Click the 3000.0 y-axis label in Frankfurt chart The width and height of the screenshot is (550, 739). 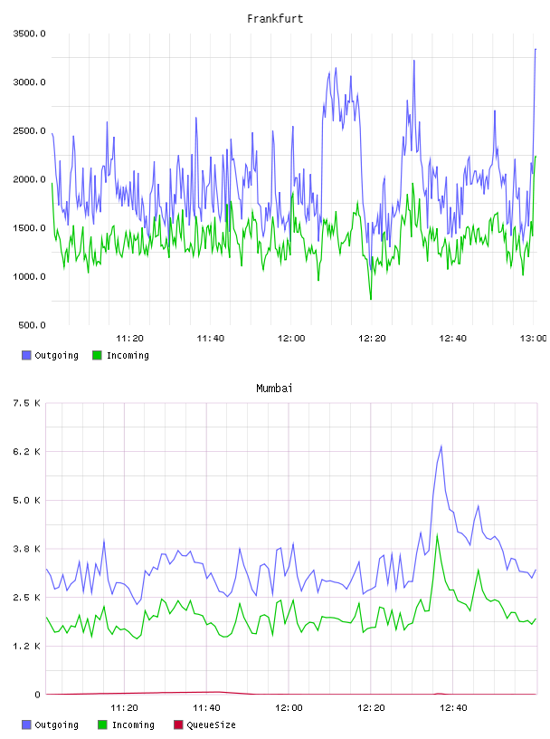pyautogui.click(x=29, y=82)
